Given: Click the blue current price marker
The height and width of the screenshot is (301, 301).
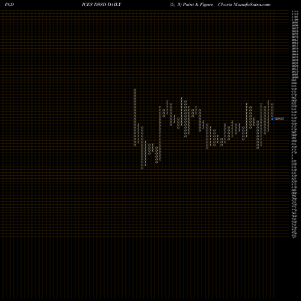Looking at the screenshot, I should pyautogui.click(x=272, y=119).
